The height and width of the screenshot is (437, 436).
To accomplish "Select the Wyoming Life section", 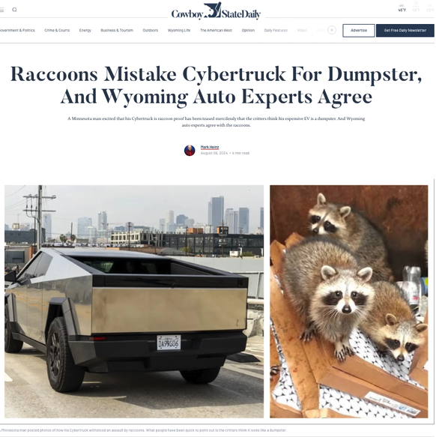I will pos(179,31).
